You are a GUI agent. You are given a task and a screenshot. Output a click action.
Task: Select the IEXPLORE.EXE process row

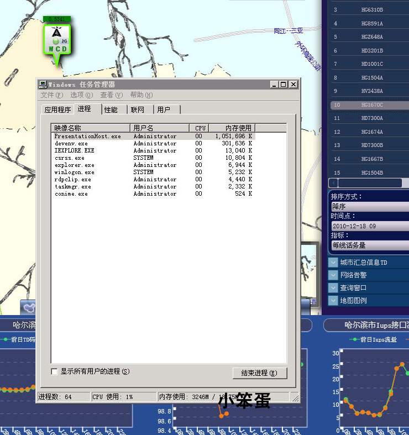click(154, 151)
